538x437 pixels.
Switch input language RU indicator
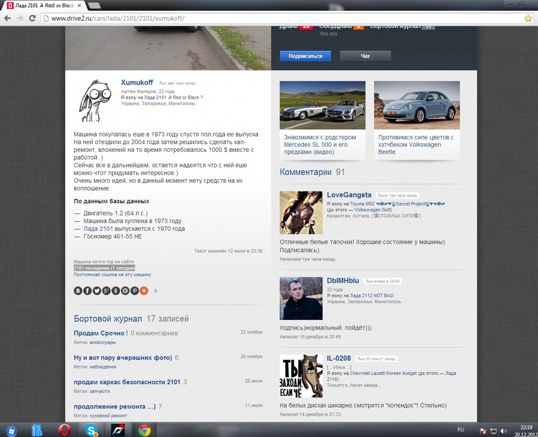coord(461,430)
